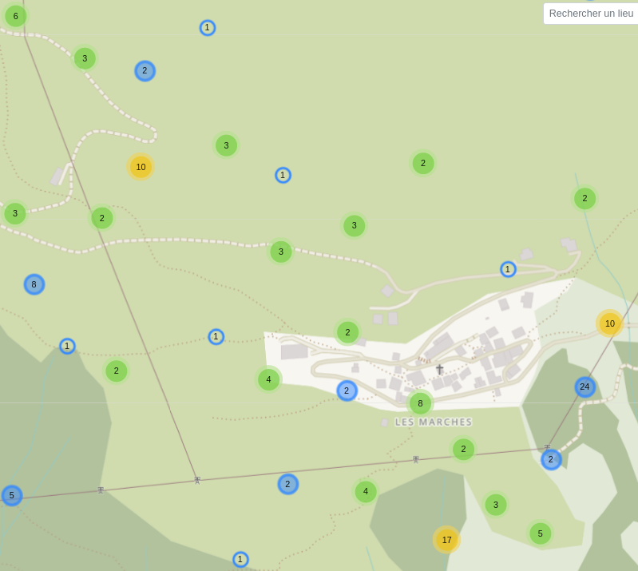
Task: Open blue 2 marker next to green 4 under power line
Action: tap(287, 484)
